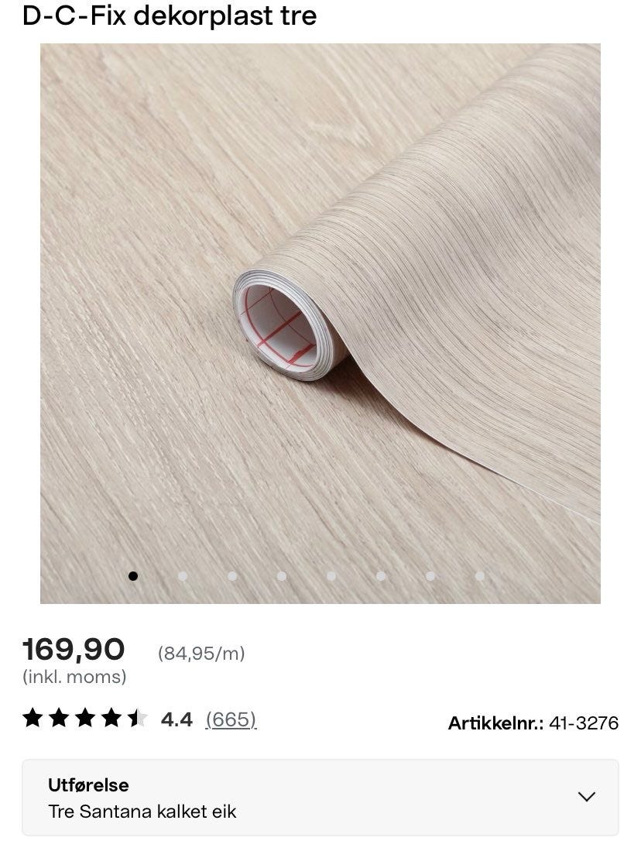641x858 pixels.
Task: Click the D-C-Fix dekorplast tre title
Action: pyautogui.click(x=170, y=15)
